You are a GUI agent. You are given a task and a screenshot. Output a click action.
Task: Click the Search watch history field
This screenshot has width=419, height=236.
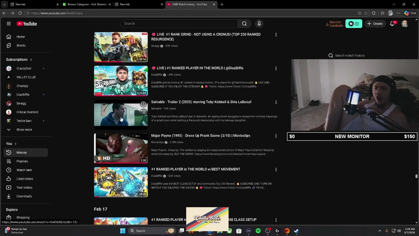(350, 55)
